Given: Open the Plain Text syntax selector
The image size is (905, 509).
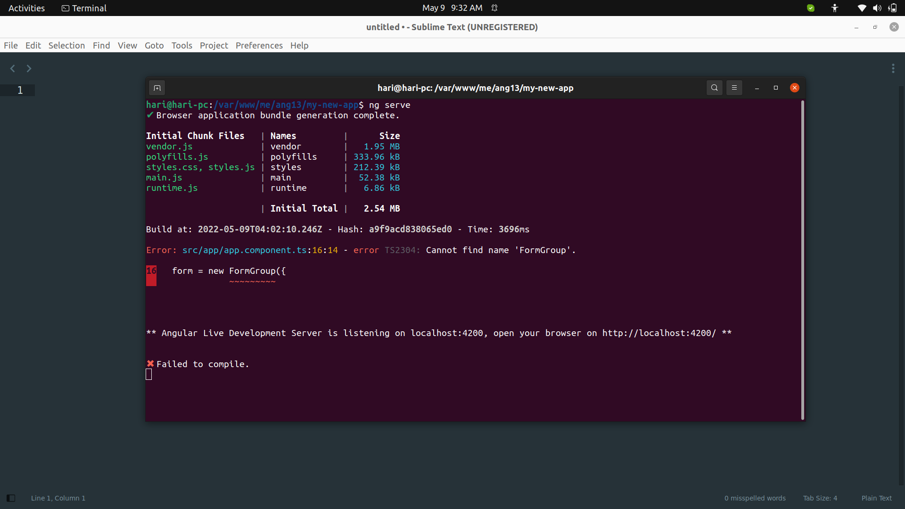Looking at the screenshot, I should pyautogui.click(x=877, y=498).
